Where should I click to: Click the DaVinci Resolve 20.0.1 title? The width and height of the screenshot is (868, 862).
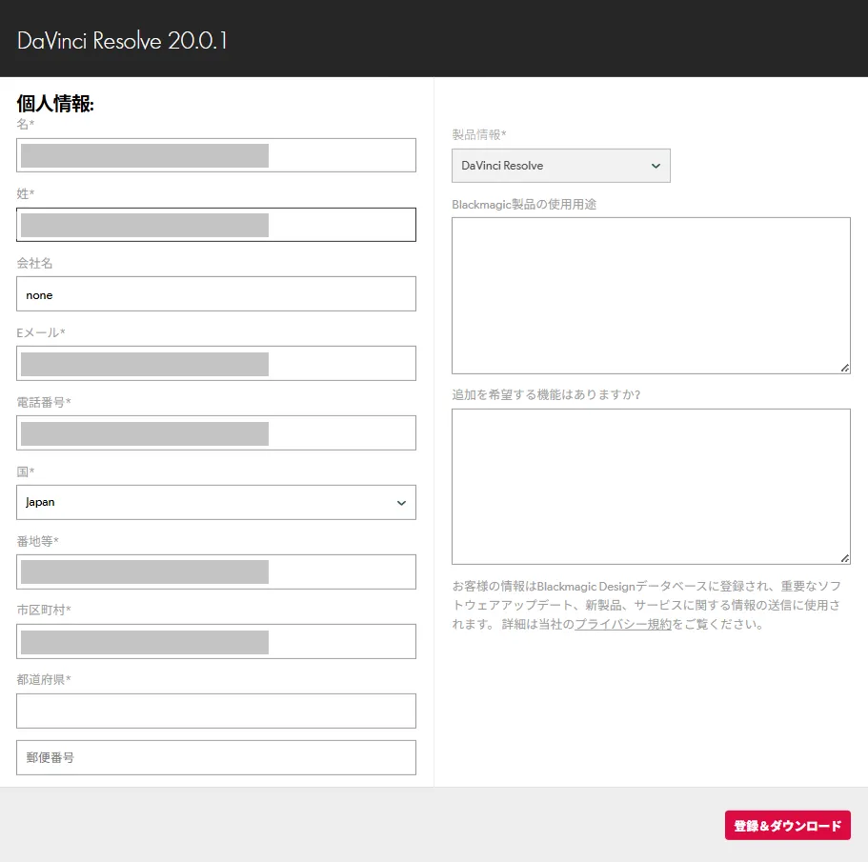(122, 40)
